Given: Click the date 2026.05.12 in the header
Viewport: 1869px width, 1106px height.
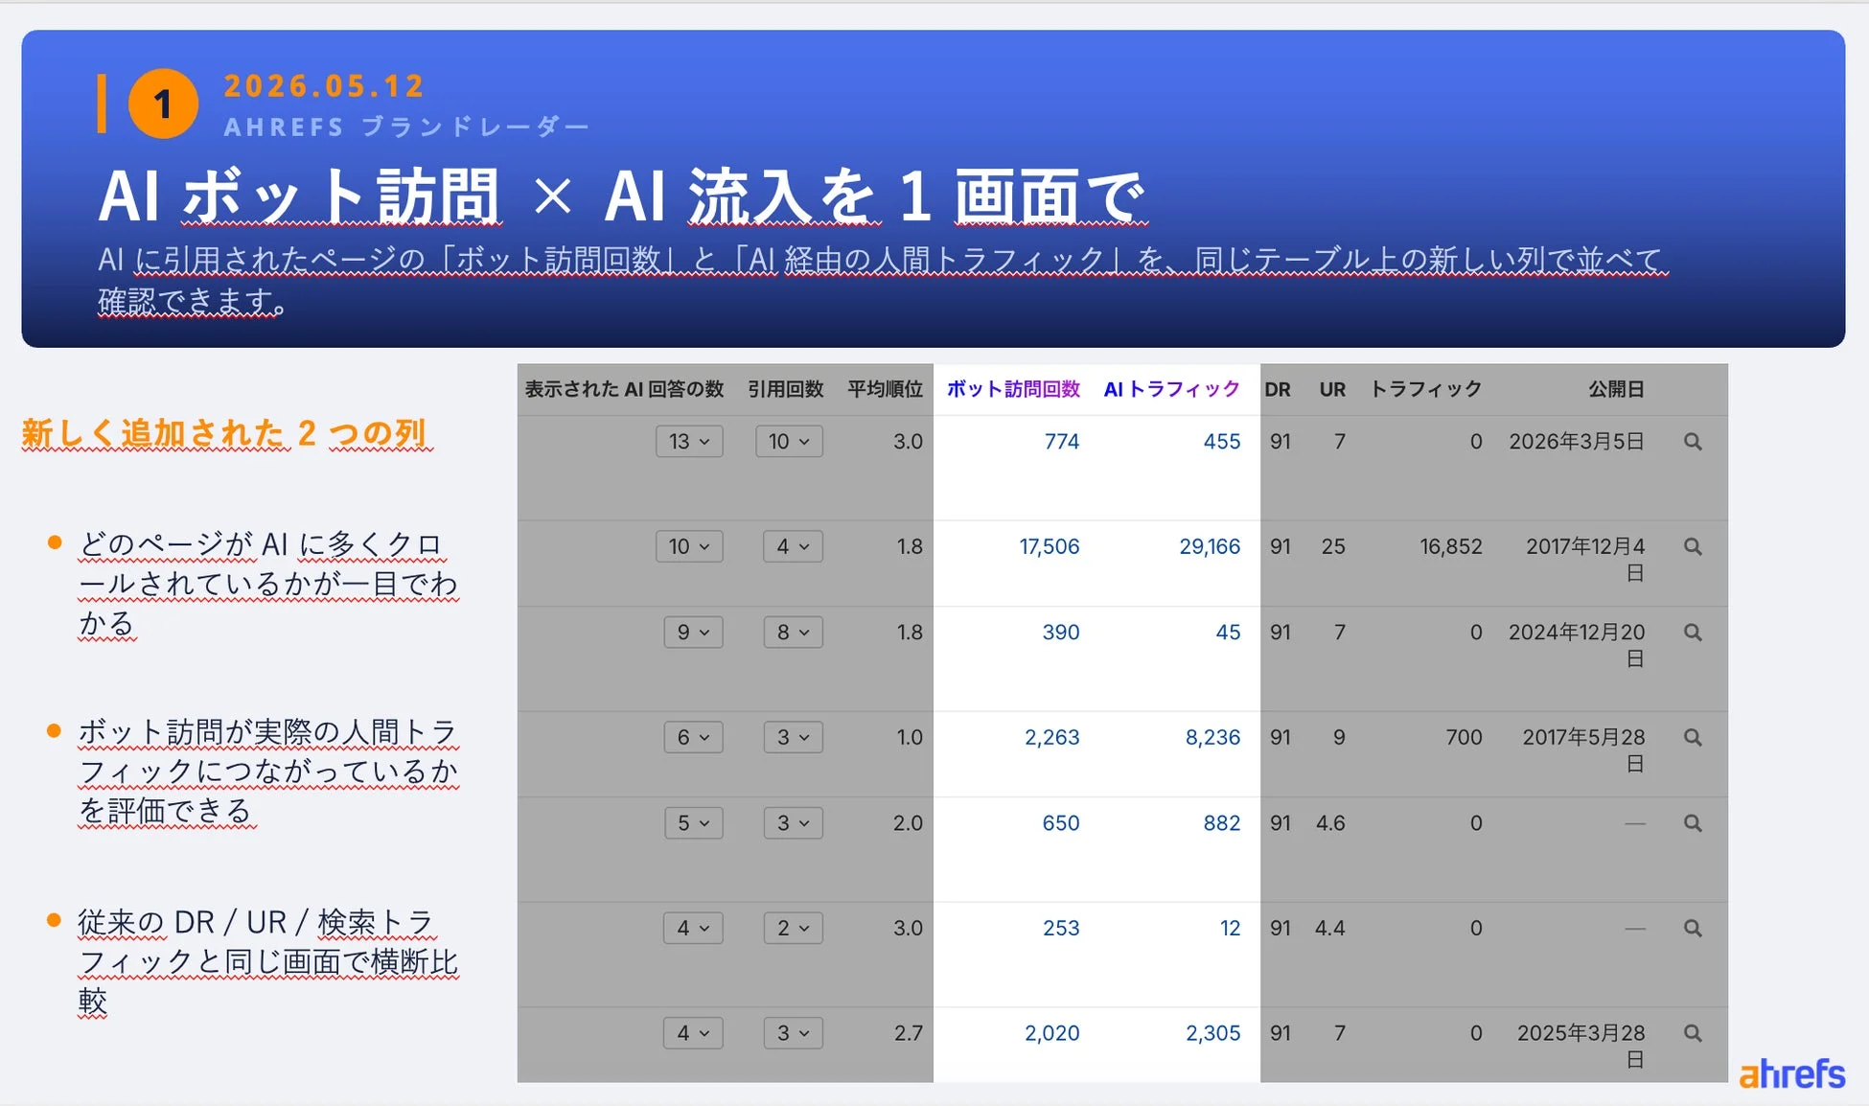Looking at the screenshot, I should (323, 86).
